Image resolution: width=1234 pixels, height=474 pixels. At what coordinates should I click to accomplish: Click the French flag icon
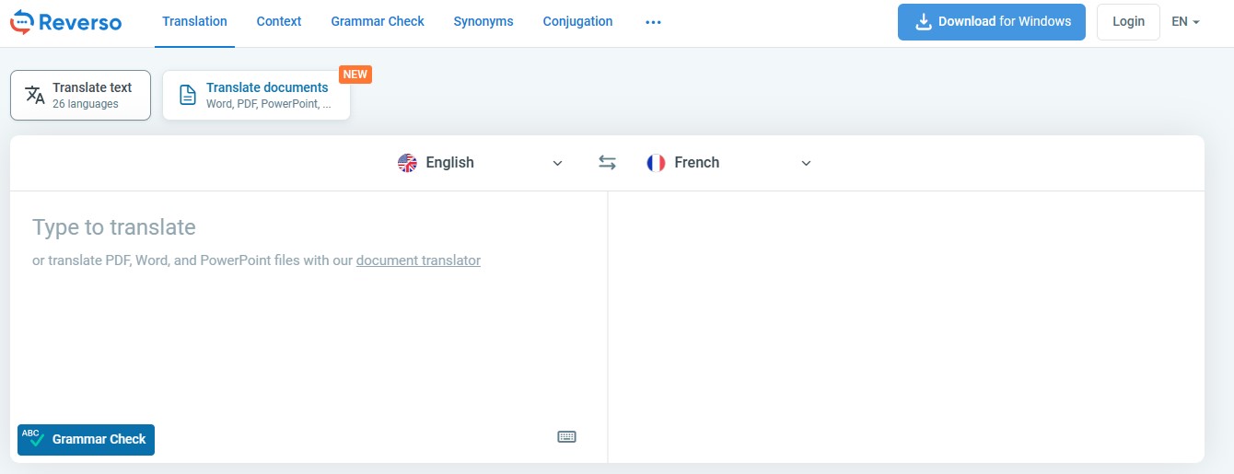pos(656,163)
